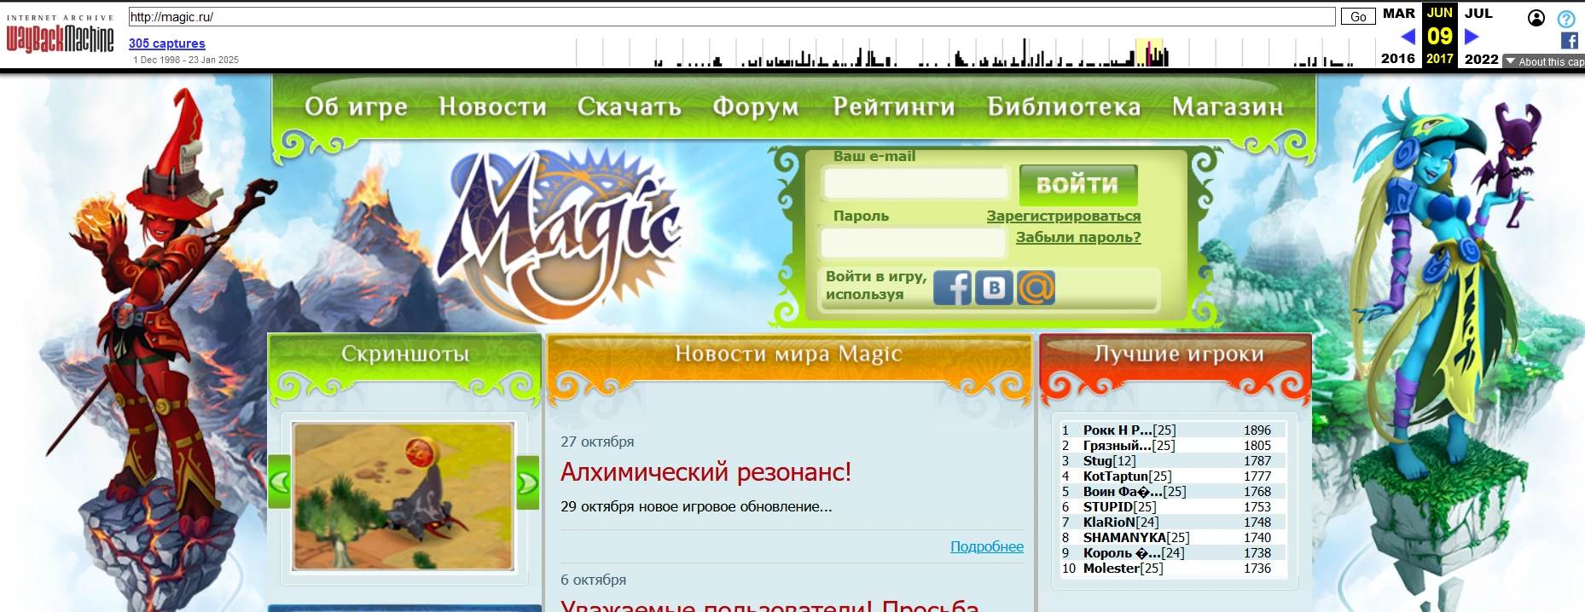
Task: Open Подробнее link under news
Action: (987, 546)
